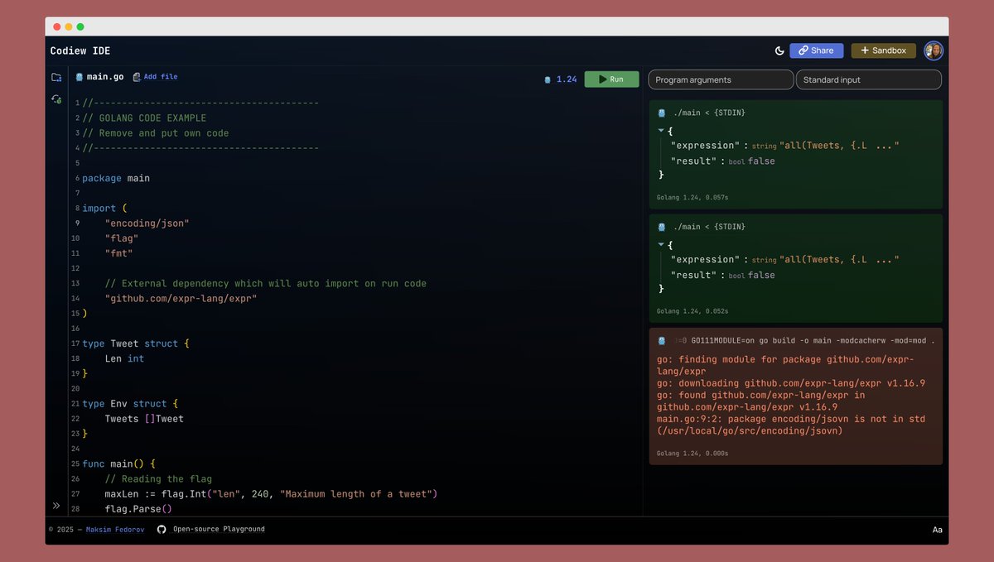Click the gopher icon in the build error output
The height and width of the screenshot is (562, 994).
tap(662, 340)
